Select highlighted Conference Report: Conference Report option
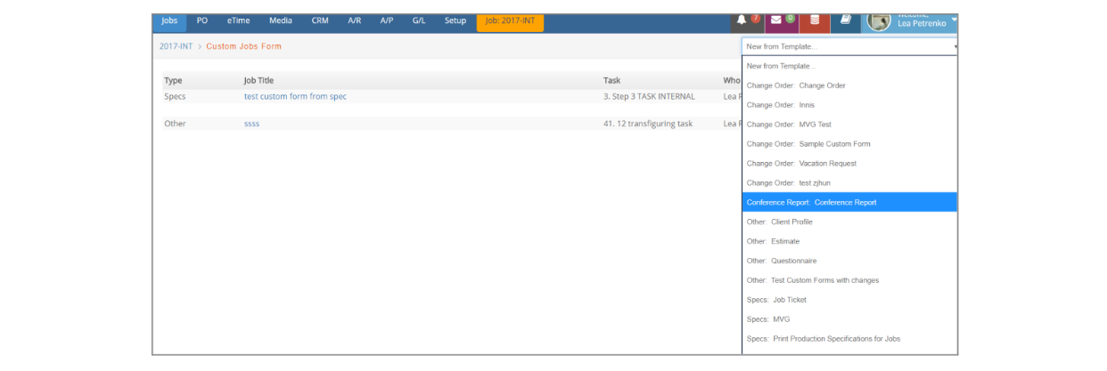Screen dimensions: 1107x371 coord(850,203)
